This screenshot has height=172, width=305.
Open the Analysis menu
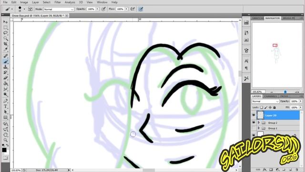point(70,2)
